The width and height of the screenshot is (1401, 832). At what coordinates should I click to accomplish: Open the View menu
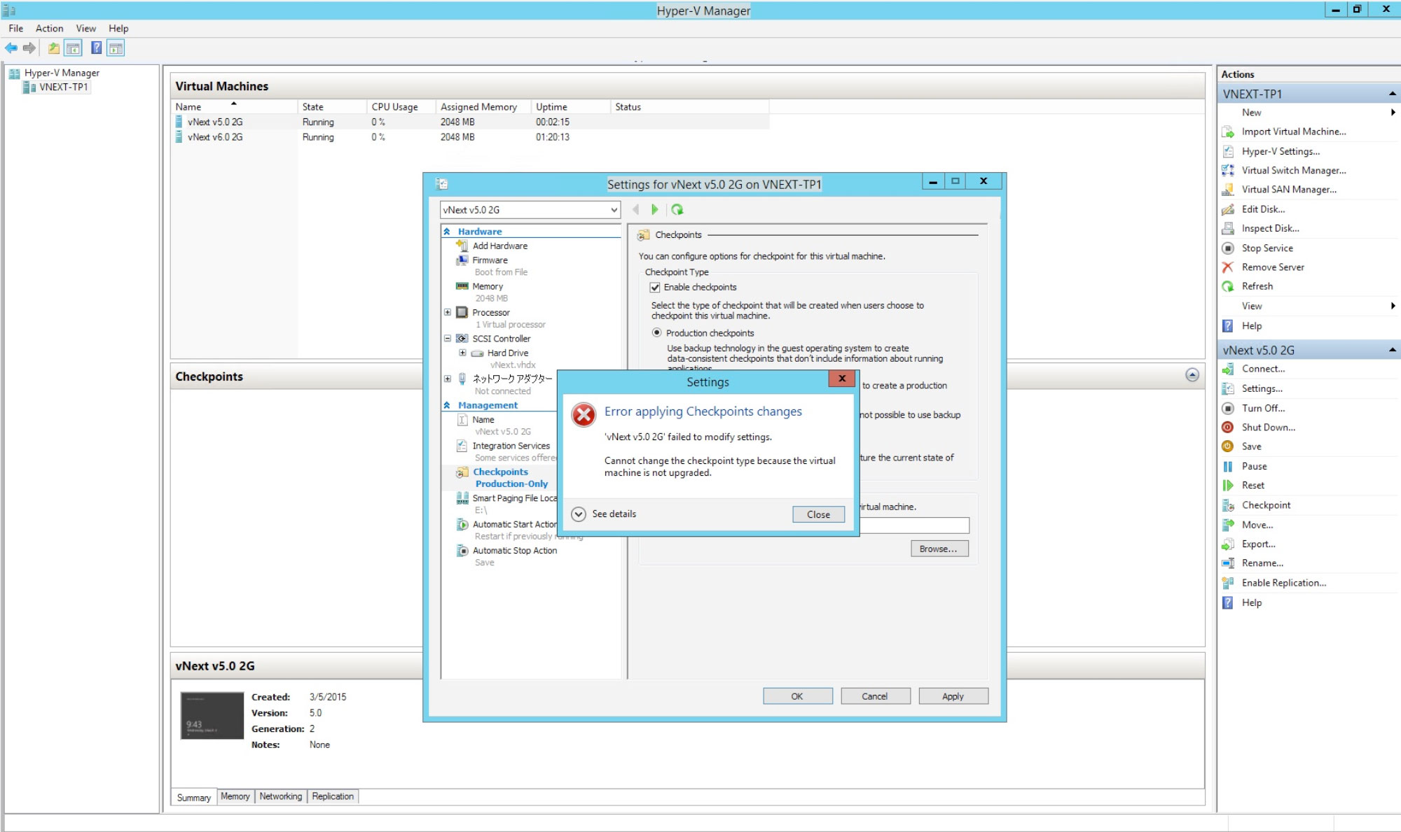pyautogui.click(x=85, y=28)
